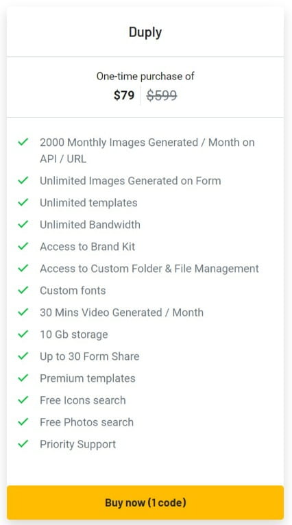Select the checkmark icon beside Unlimited Bandwidth
Image resolution: width=292 pixels, height=525 pixels.
23,224
